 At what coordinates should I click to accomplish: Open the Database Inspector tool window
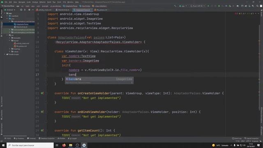[46, 139]
